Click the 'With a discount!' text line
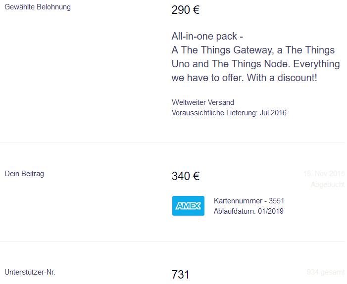 tap(282, 78)
